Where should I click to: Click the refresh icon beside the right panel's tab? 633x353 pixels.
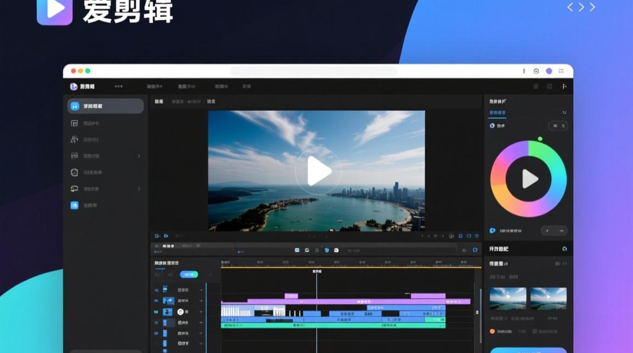tap(564, 113)
